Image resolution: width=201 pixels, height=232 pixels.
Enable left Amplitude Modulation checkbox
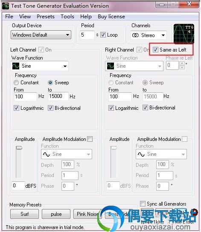[x=90, y=139]
